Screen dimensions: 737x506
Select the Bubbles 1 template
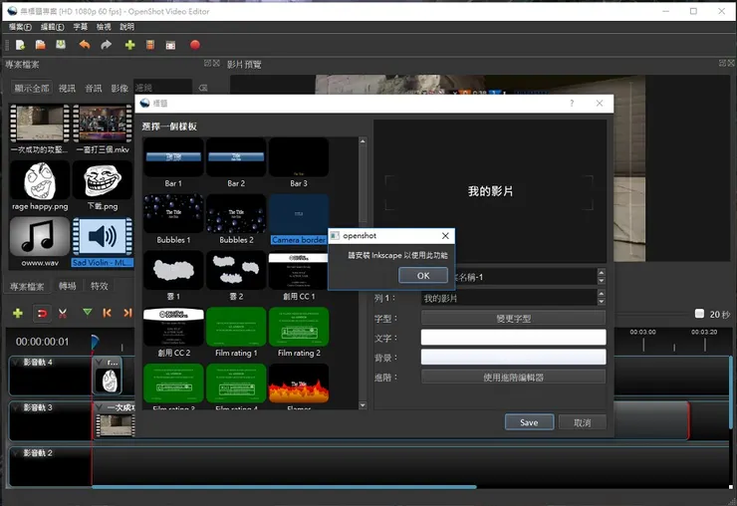173,219
